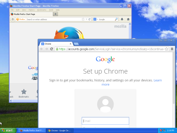Open the Google search engine dropdown
Viewport: 177px width, 133px height.
point(96,19)
